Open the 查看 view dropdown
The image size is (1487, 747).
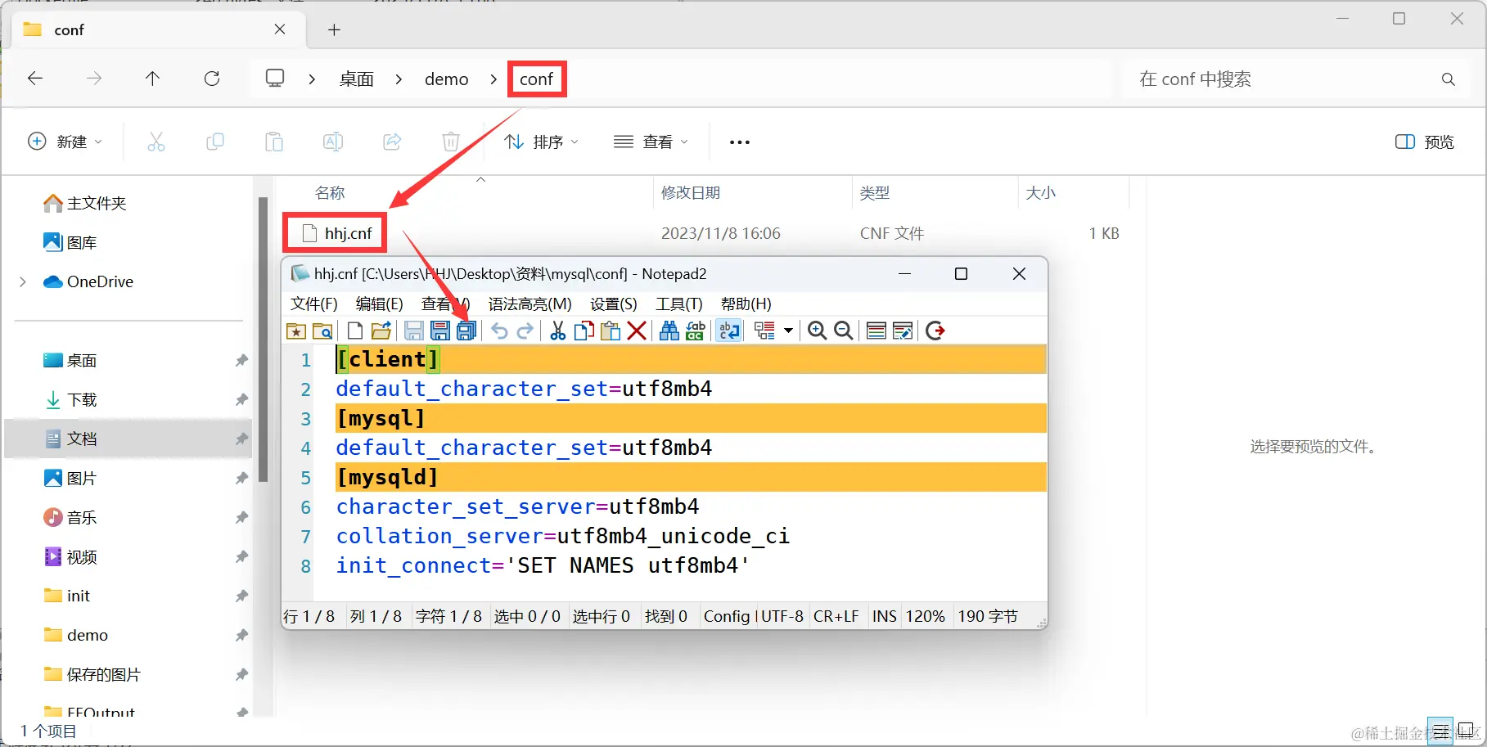[x=651, y=142]
